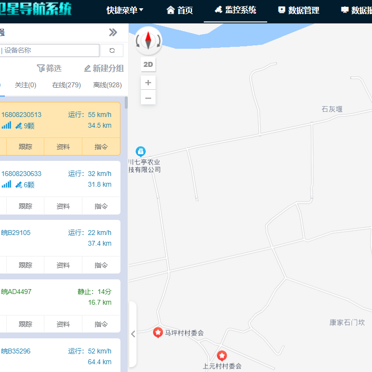Open the 快捷菜单 dropdown
This screenshot has height=372, width=372.
[x=125, y=10]
